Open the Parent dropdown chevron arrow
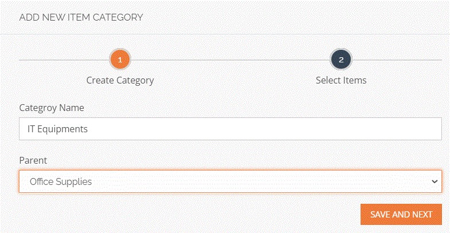Image resolution: width=450 pixels, height=233 pixels. (433, 181)
